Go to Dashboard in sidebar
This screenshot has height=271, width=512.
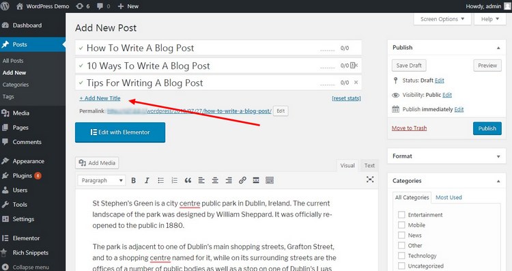click(x=27, y=25)
